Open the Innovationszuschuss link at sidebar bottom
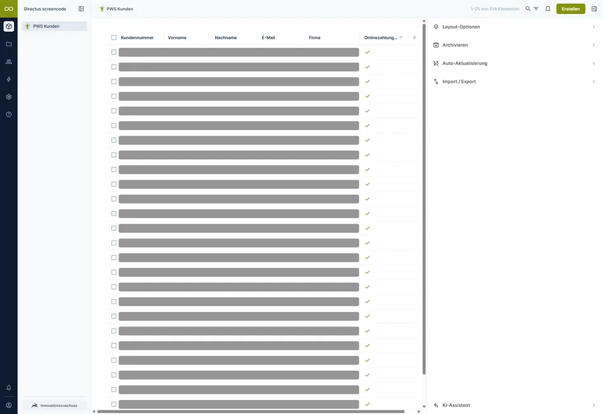Viewport: 603px width, 414px height. (x=54, y=406)
